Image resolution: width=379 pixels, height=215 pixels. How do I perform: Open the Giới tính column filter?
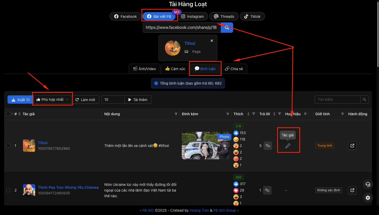tap(343, 114)
